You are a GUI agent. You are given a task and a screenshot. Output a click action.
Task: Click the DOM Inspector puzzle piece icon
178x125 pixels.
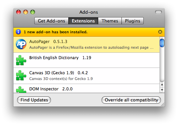pos(21,90)
